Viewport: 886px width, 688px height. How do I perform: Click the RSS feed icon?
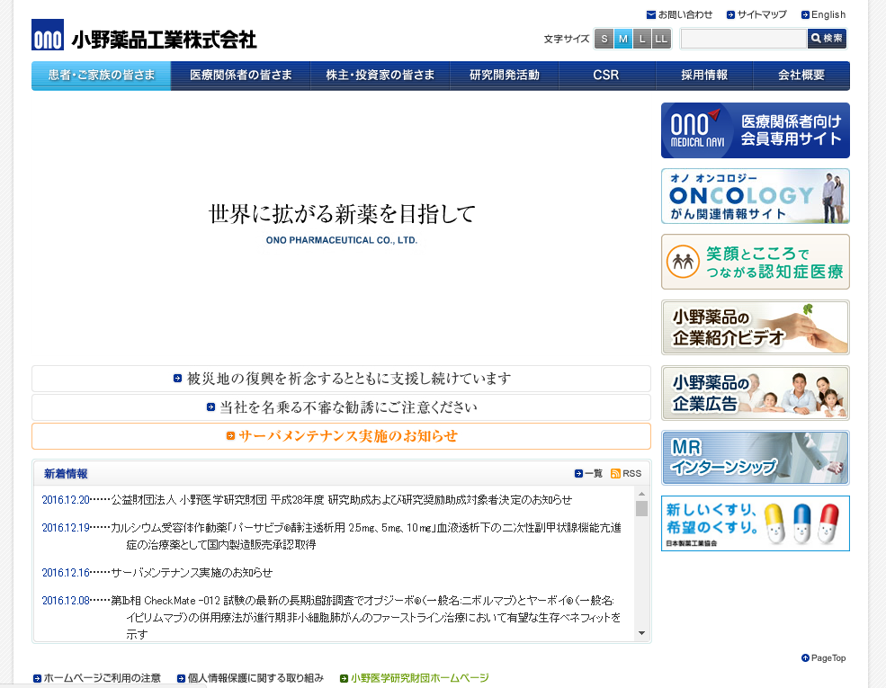click(x=615, y=473)
